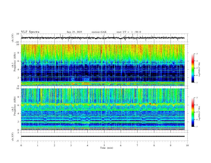Click the 'ch.3(V)' axis label
This screenshot has height=163, width=211.
(13, 137)
